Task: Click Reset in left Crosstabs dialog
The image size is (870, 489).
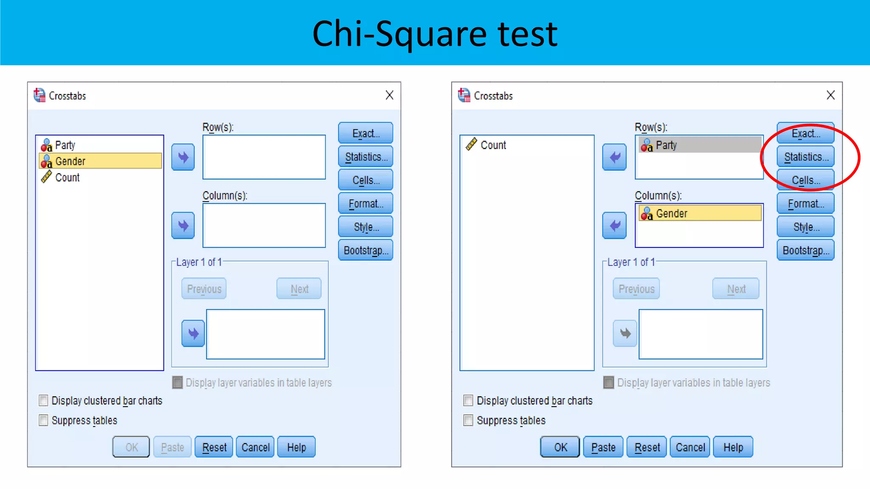Action: [x=214, y=447]
